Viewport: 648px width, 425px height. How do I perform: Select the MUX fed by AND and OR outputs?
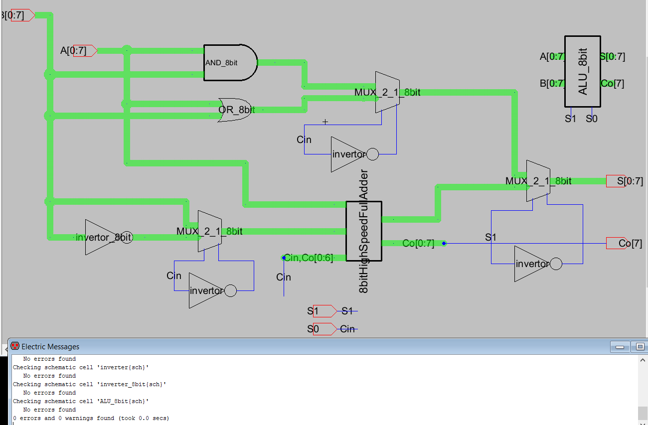coord(387,92)
